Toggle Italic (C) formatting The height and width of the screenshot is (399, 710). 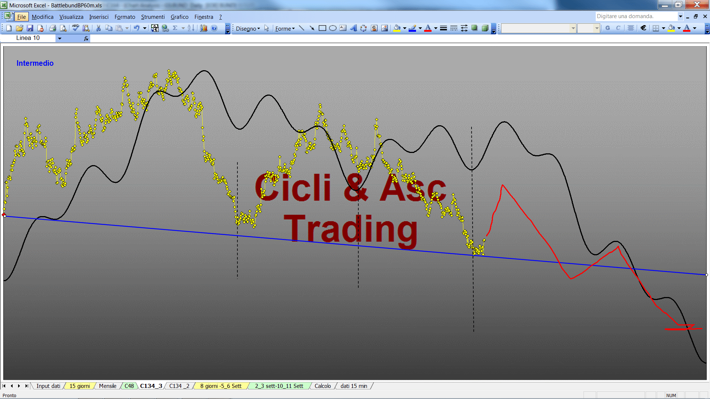point(618,28)
